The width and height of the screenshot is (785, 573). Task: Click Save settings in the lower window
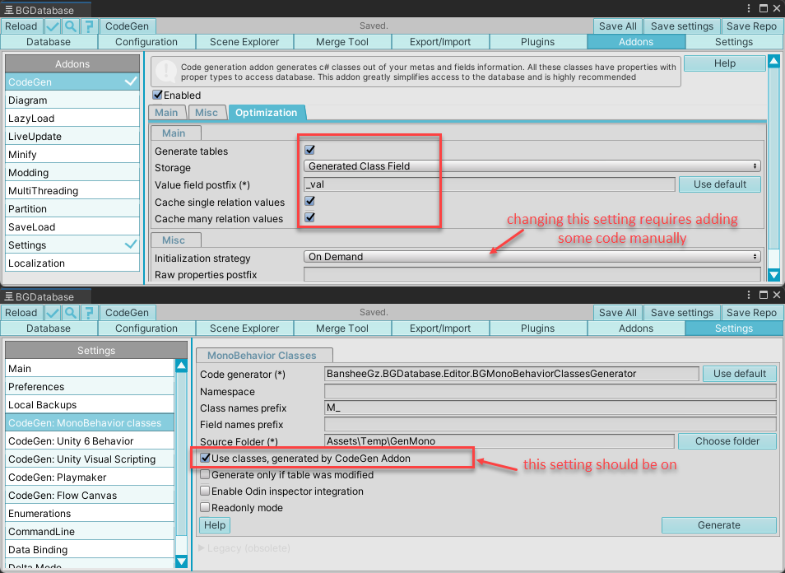pos(682,313)
